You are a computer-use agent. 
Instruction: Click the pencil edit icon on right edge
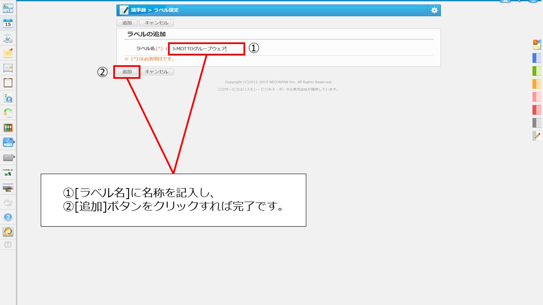pyautogui.click(x=537, y=136)
